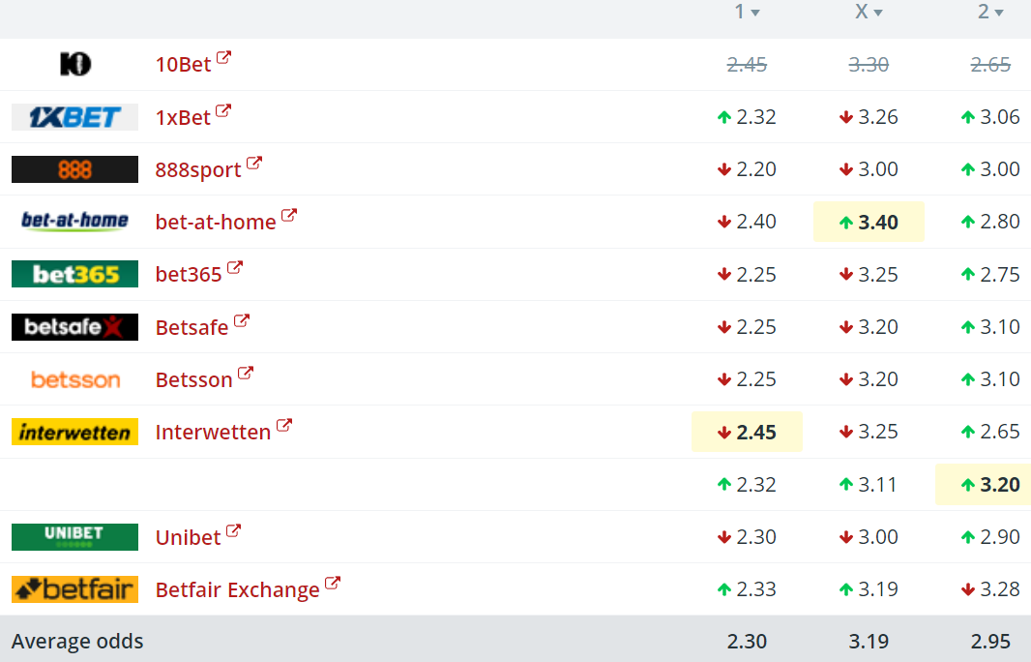Open the Betfair Exchange link
The width and height of the screenshot is (1031, 662).
pos(237,590)
